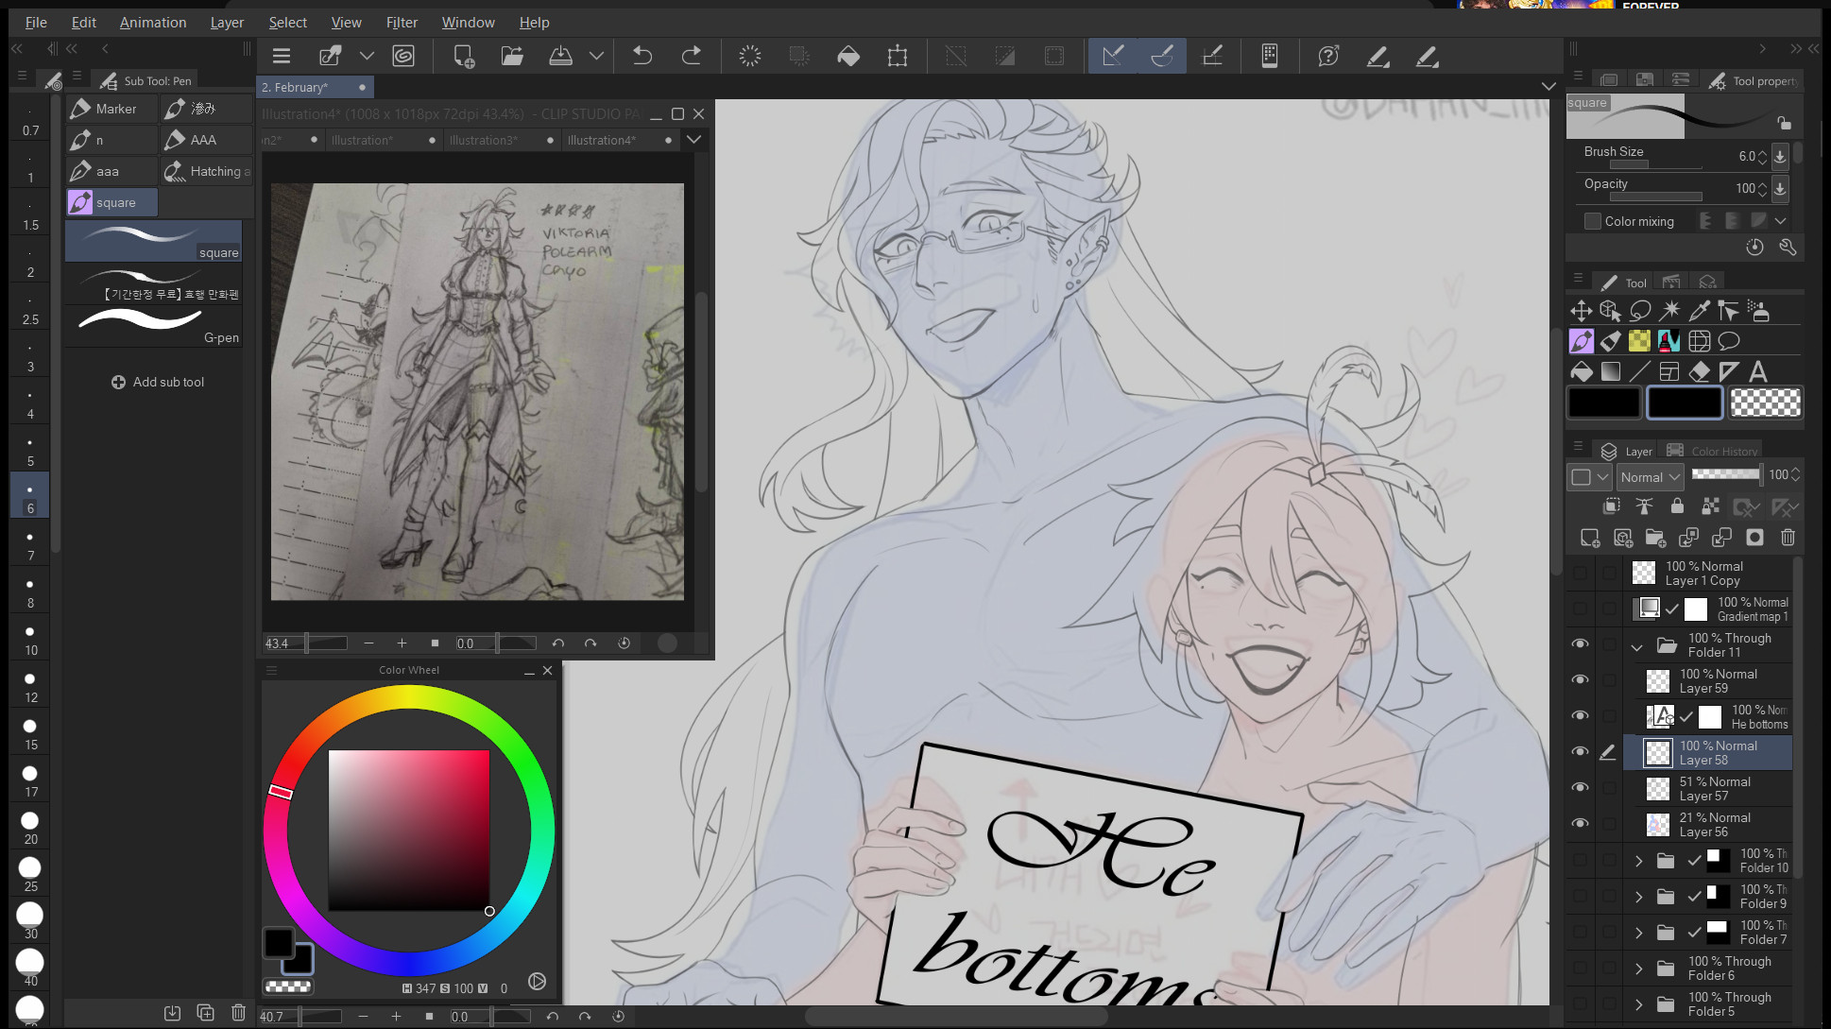Select the Text tool
The height and width of the screenshot is (1029, 1831).
1758,371
